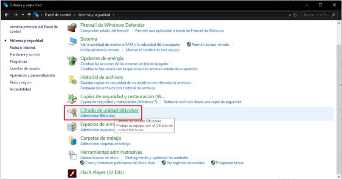The width and height of the screenshot is (342, 180).
Task: Click the Historial de archivos folder icon
Action: coord(72,80)
